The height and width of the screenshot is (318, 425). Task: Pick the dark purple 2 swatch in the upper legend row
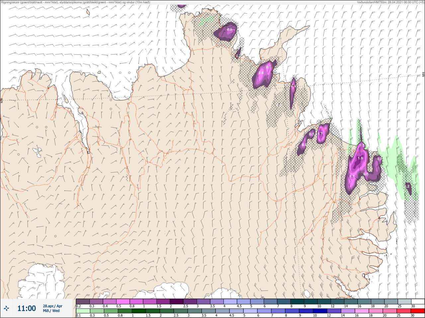coord(177,301)
